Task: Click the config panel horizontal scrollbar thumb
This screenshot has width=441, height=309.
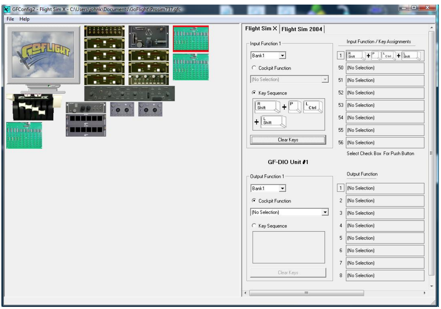Action: [306, 293]
